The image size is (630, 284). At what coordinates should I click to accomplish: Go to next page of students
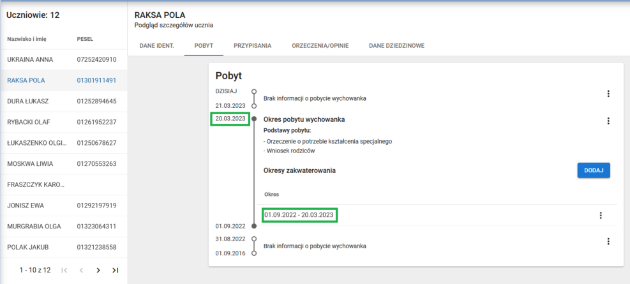[98, 271]
